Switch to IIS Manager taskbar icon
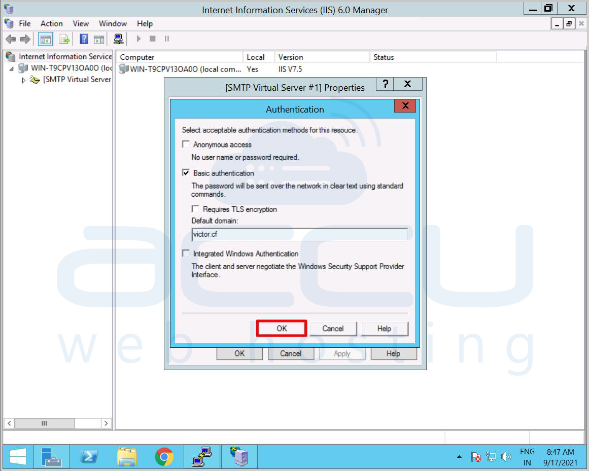 pyautogui.click(x=239, y=457)
